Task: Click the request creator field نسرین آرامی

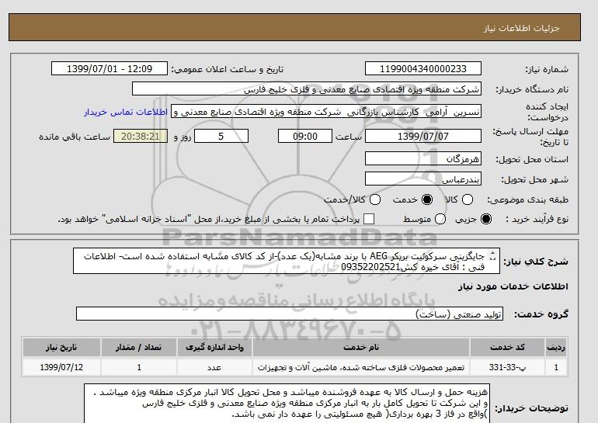Action: pos(325,112)
